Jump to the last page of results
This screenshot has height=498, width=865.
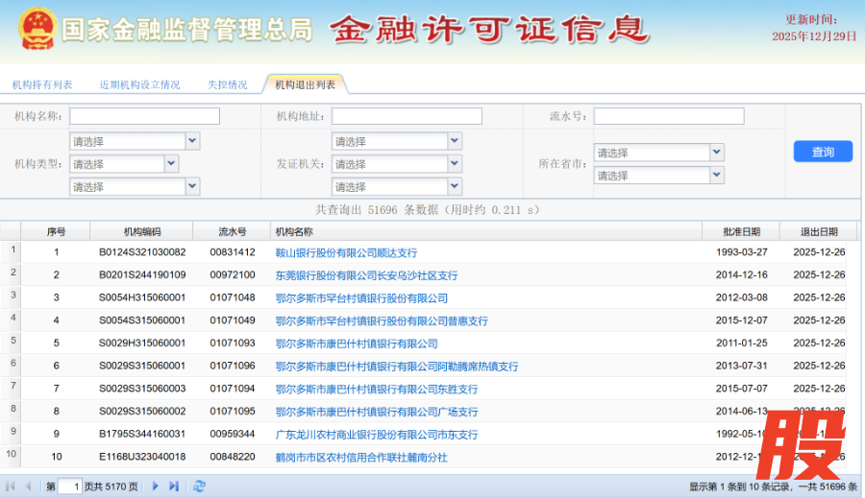coord(174,486)
